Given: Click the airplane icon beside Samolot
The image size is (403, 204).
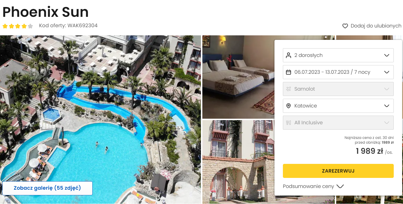Looking at the screenshot, I should 288,89.
